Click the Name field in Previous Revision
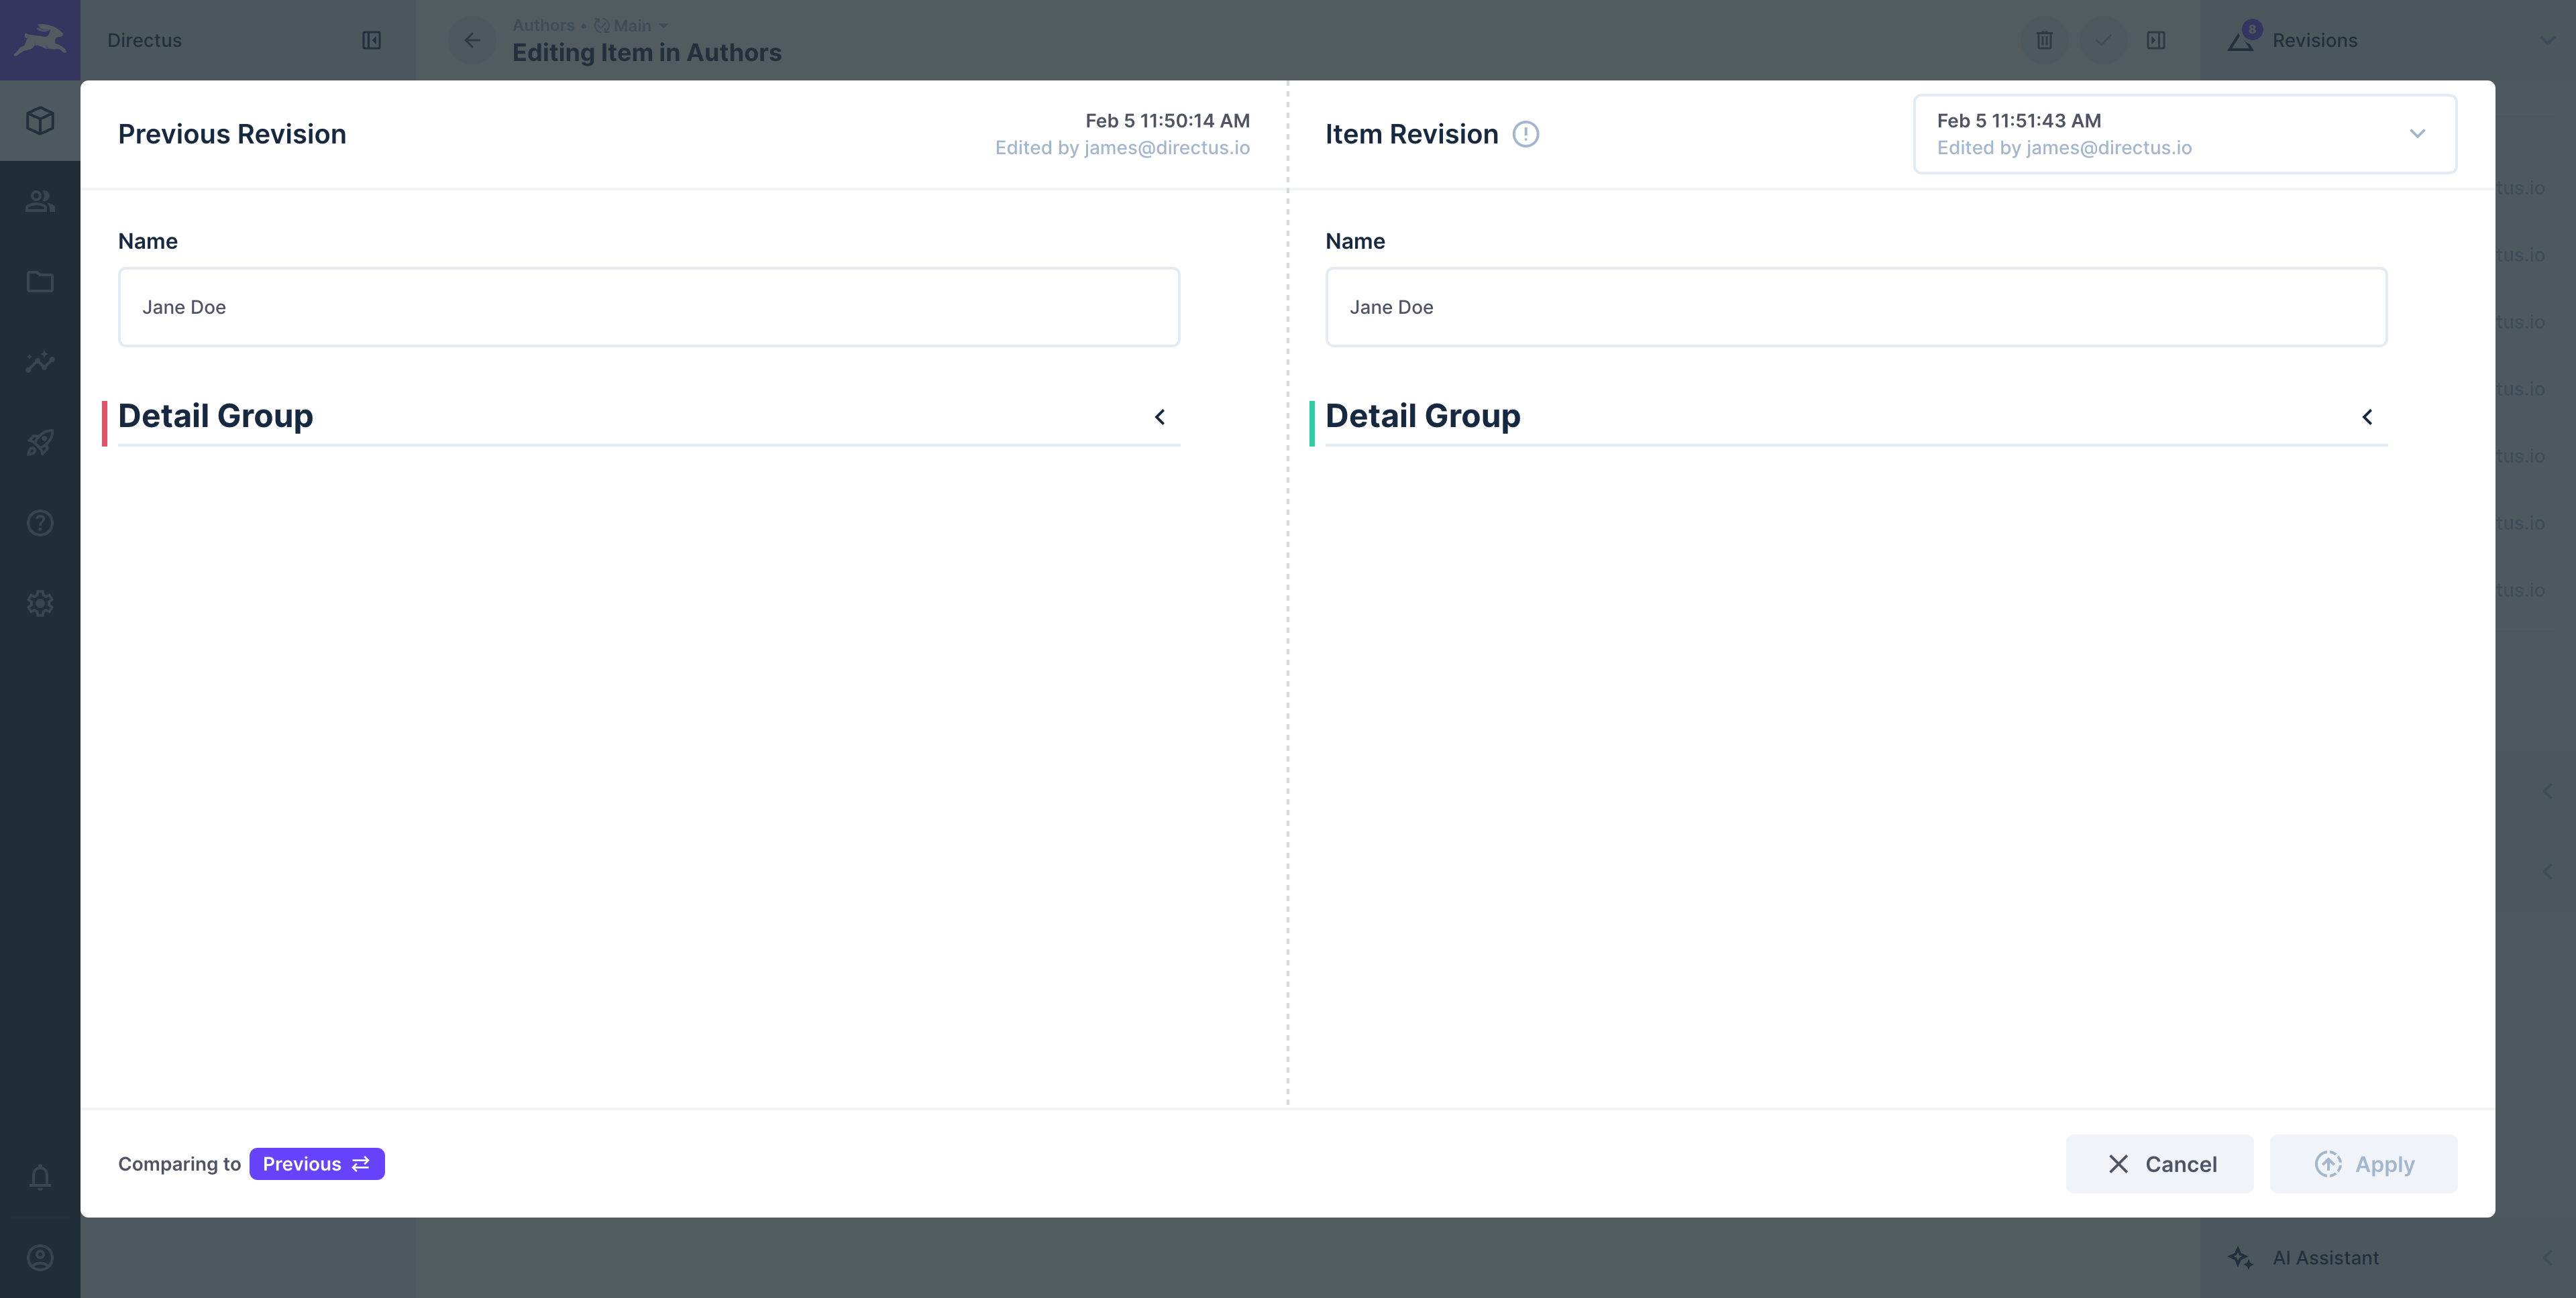2576x1298 pixels. [648, 307]
